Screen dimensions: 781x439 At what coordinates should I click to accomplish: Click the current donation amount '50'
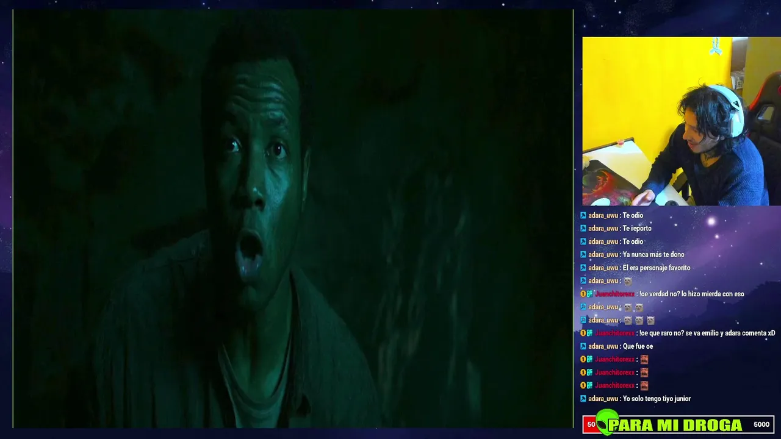tap(591, 424)
